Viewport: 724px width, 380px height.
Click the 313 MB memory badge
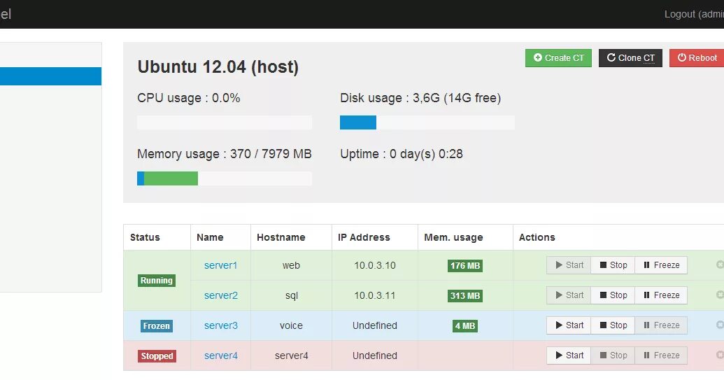[x=465, y=296]
